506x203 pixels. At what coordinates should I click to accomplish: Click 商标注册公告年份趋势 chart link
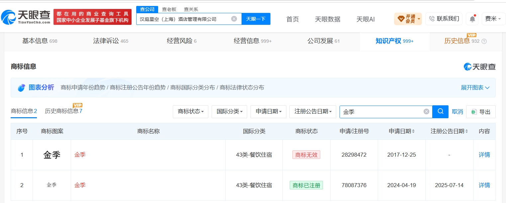pyautogui.click(x=138, y=88)
